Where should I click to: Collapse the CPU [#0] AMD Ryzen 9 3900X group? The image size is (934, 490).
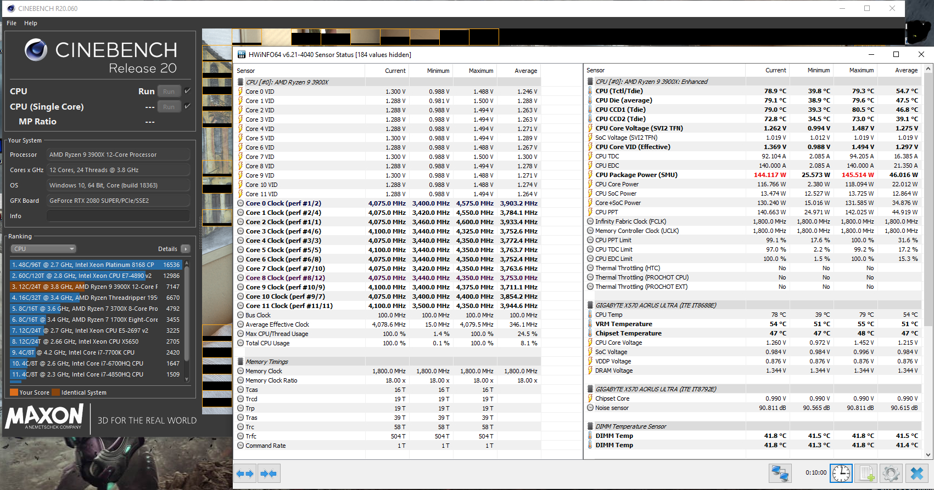tap(241, 82)
